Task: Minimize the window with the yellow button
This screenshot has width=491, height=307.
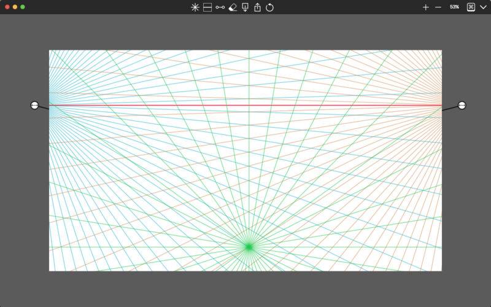Action: click(x=15, y=7)
